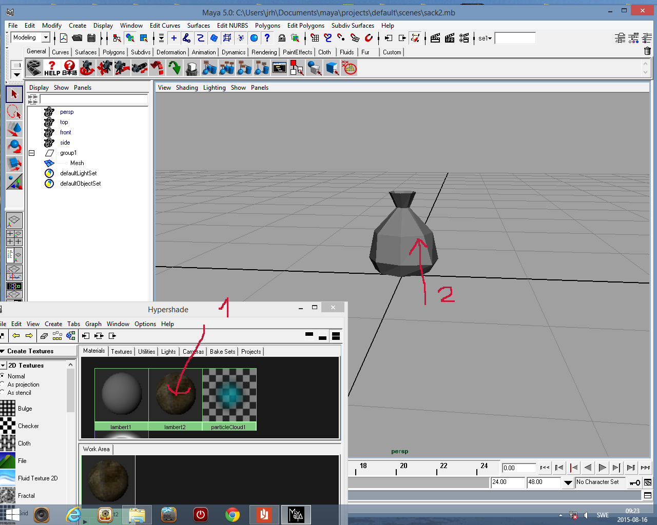Image resolution: width=657 pixels, height=525 pixels.
Task: Open the red HELP shelf icon
Action: tap(52, 68)
